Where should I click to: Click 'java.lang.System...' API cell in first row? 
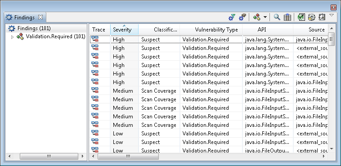pos(267,40)
